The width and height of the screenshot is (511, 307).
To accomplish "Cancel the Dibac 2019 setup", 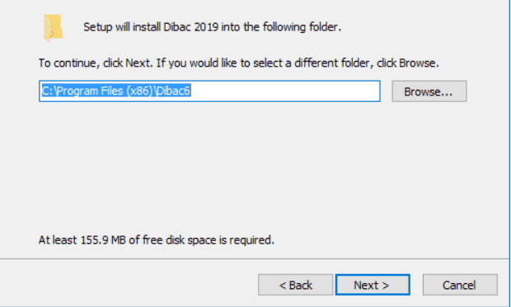I will pos(460,285).
